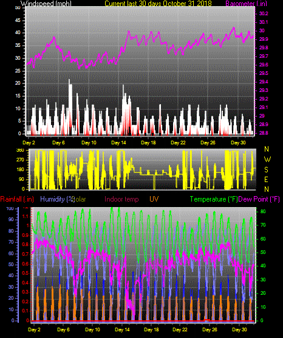Click 'Day 22' under the windspeed chart
Image resolution: width=283 pixels, height=338 pixels.
[x=178, y=143]
